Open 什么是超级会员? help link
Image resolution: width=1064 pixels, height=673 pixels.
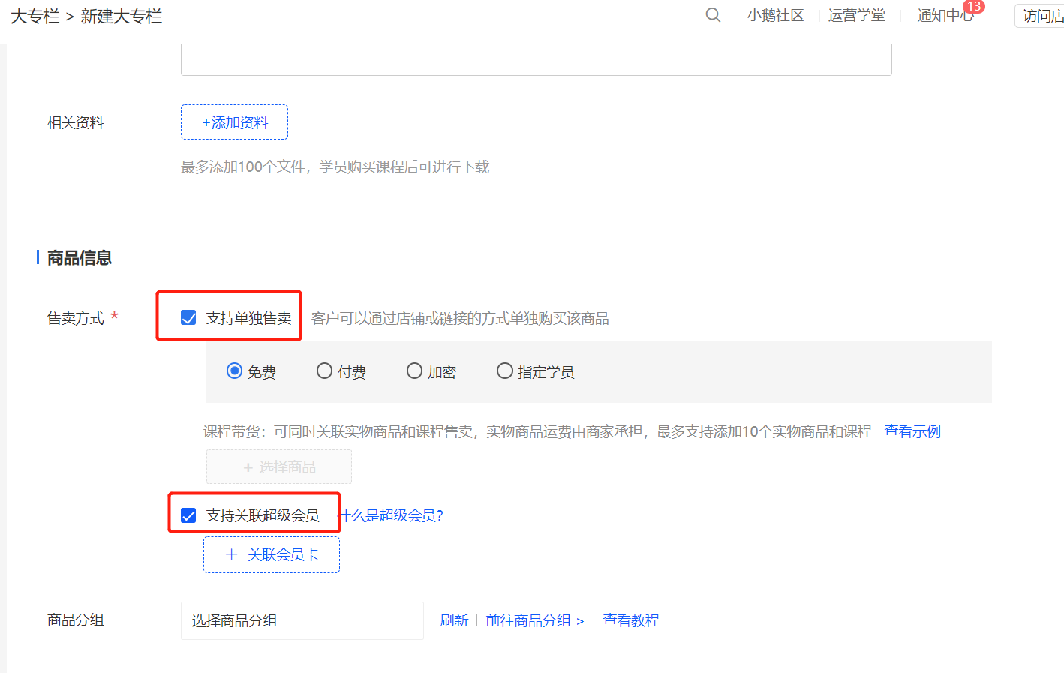point(392,515)
